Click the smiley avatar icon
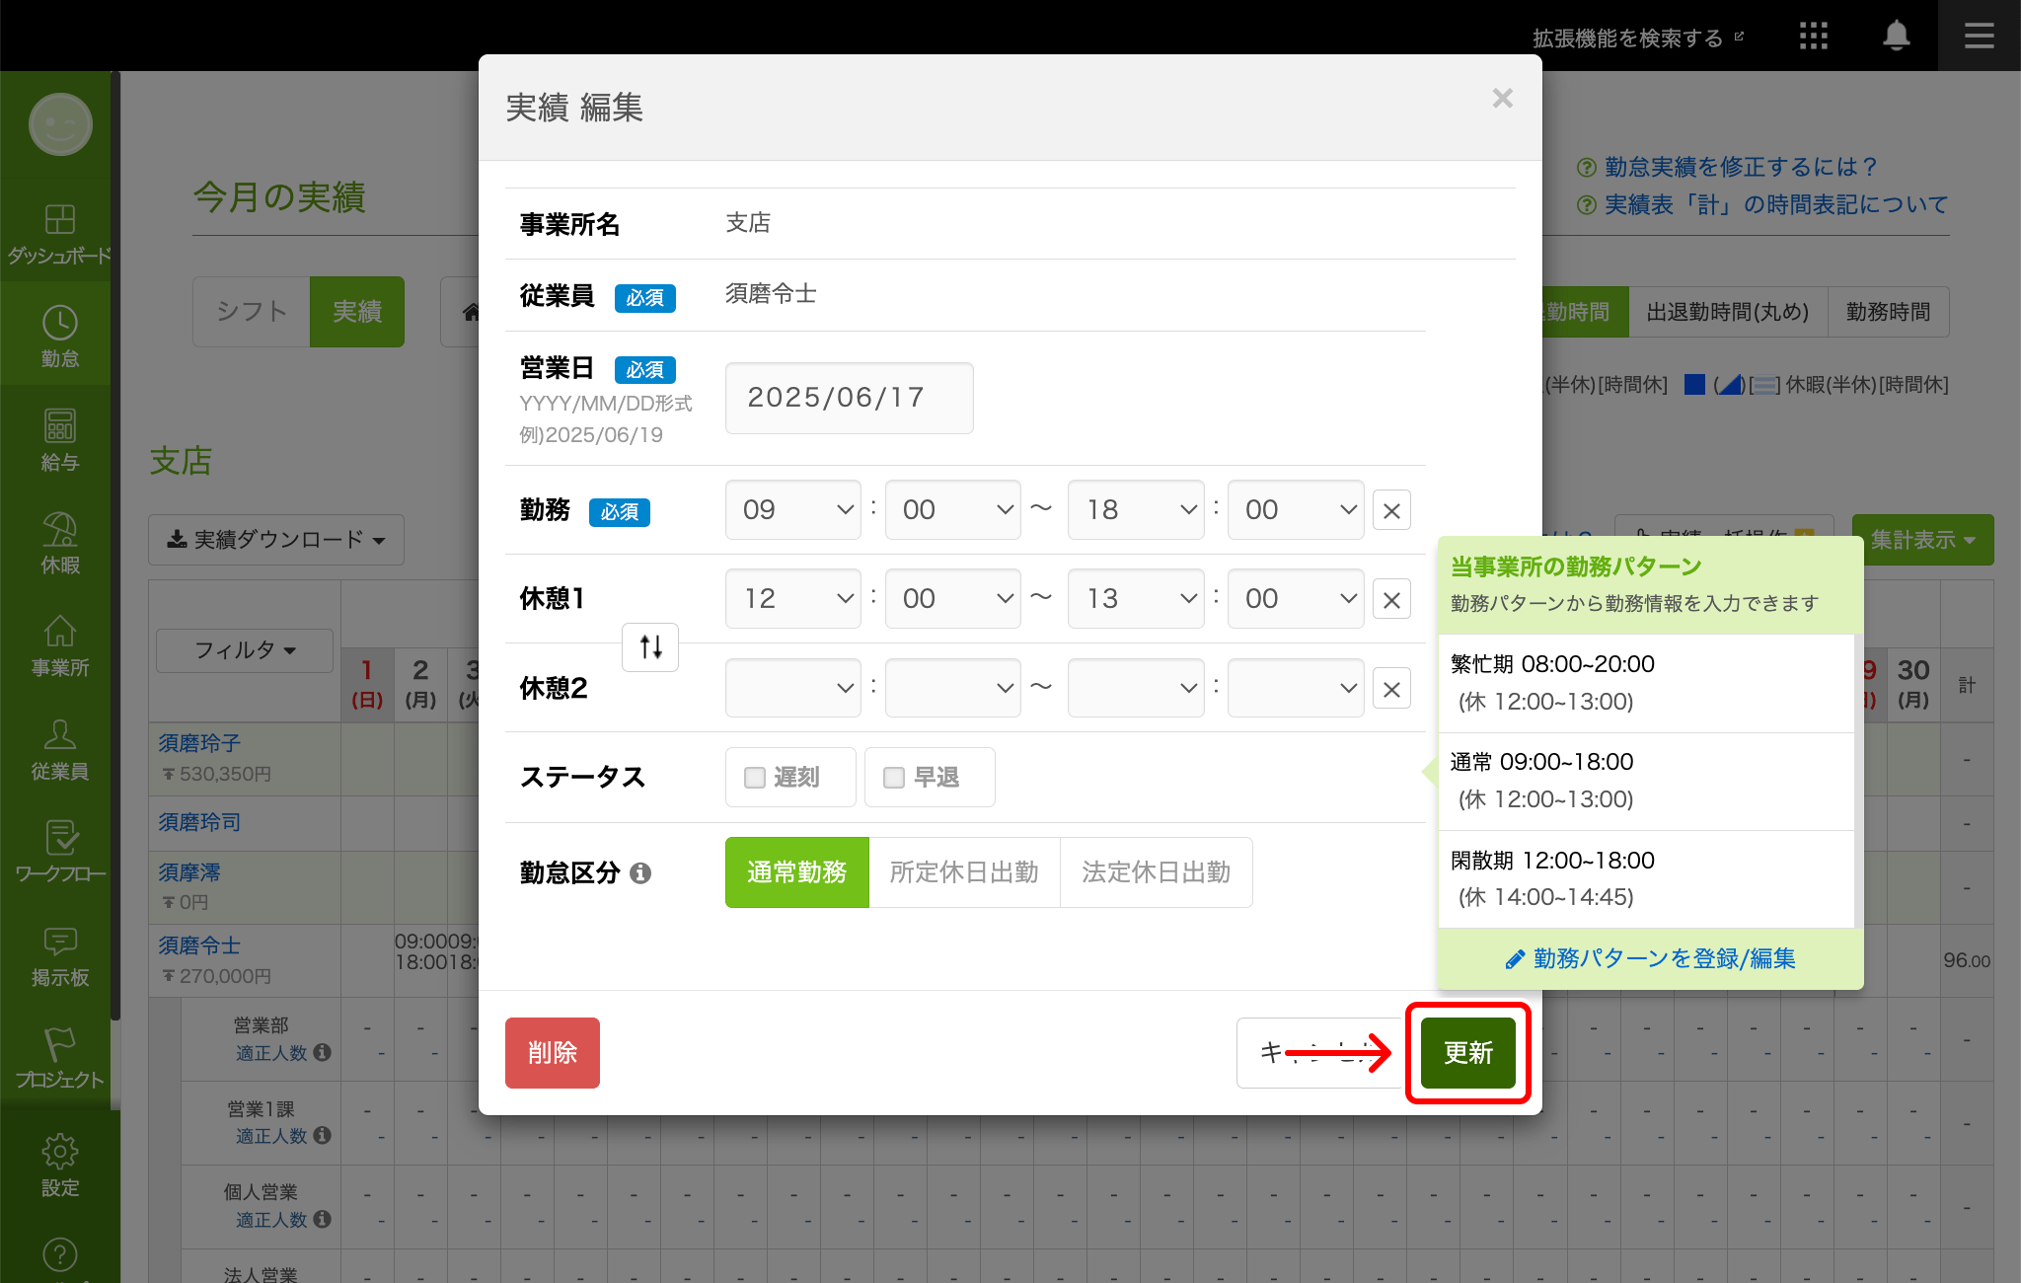The image size is (2021, 1283). [60, 124]
